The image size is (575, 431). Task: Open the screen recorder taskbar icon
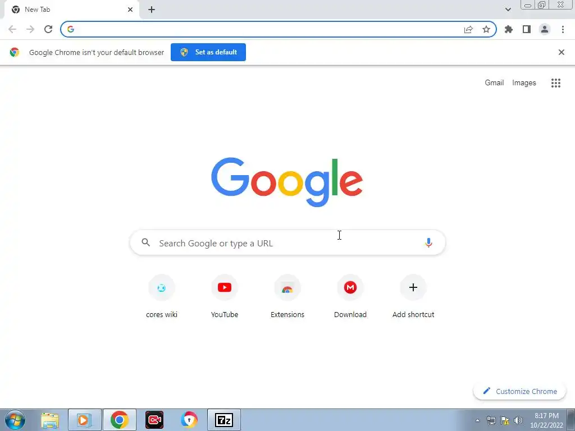pyautogui.click(x=154, y=420)
